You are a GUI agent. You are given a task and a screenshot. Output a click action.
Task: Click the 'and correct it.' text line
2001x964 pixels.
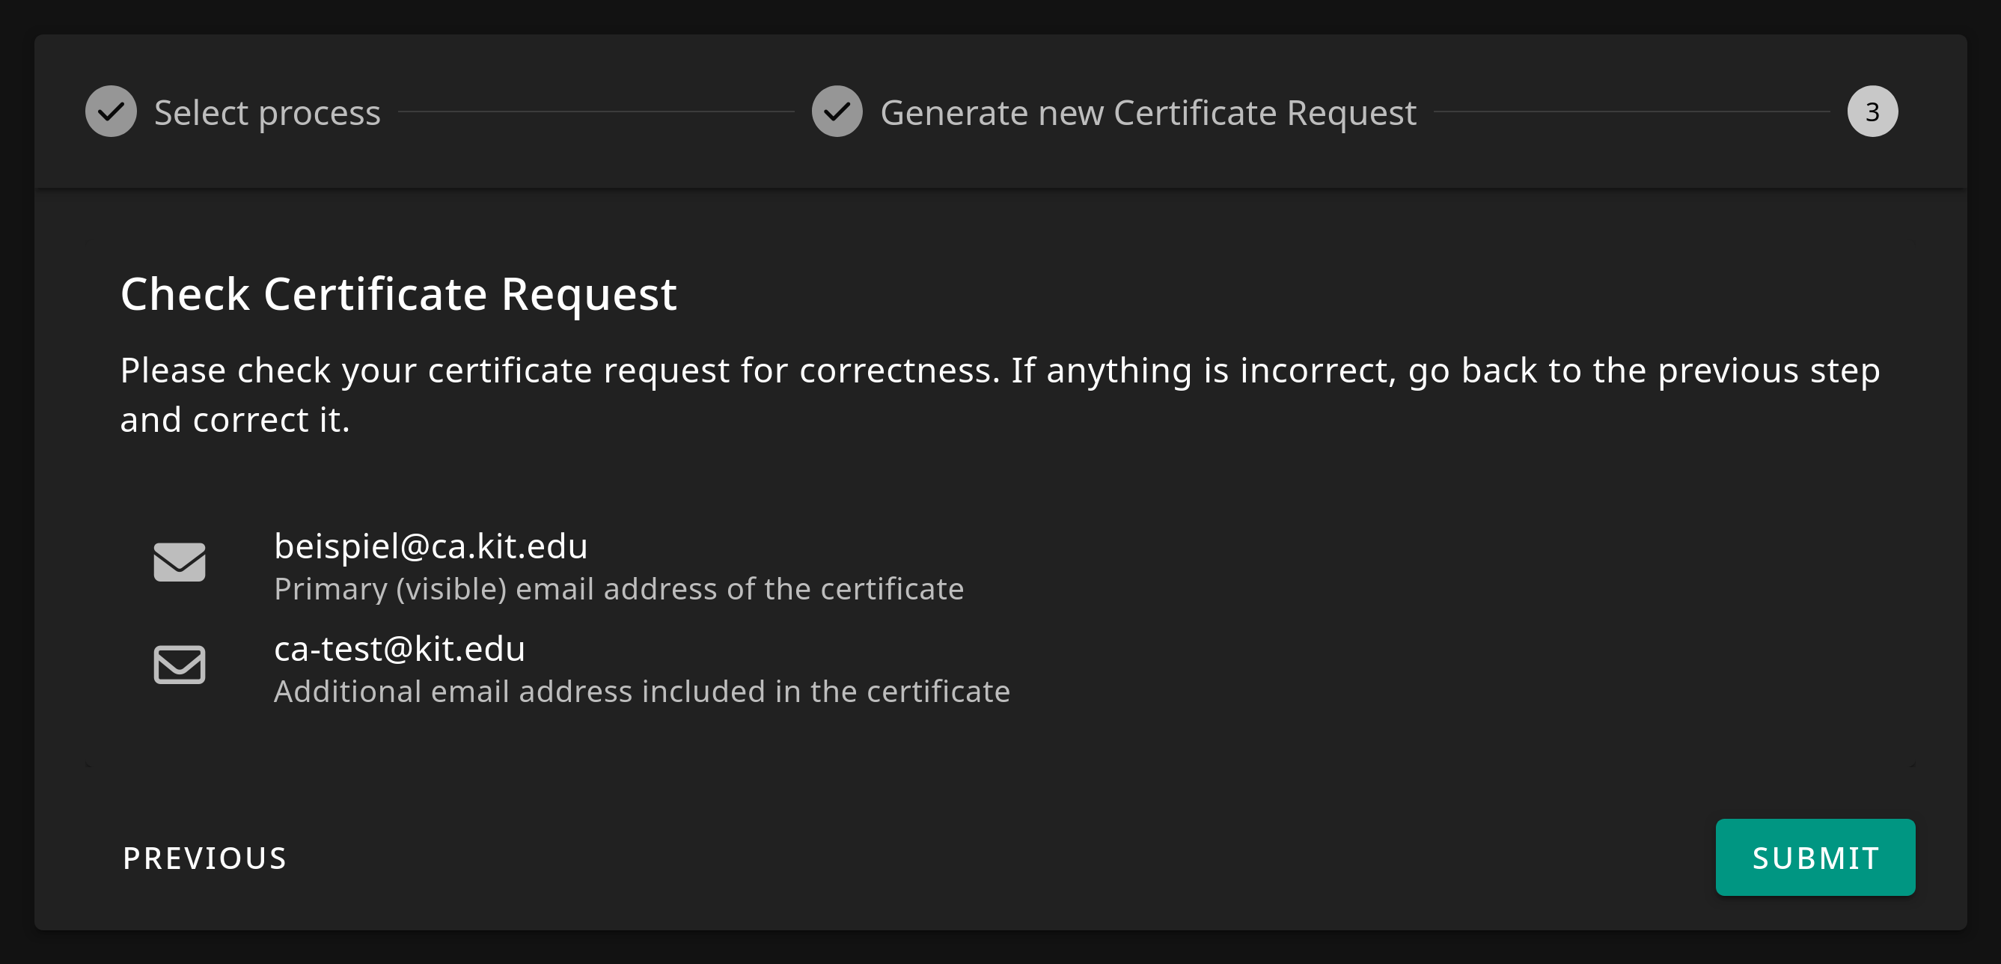coord(234,420)
